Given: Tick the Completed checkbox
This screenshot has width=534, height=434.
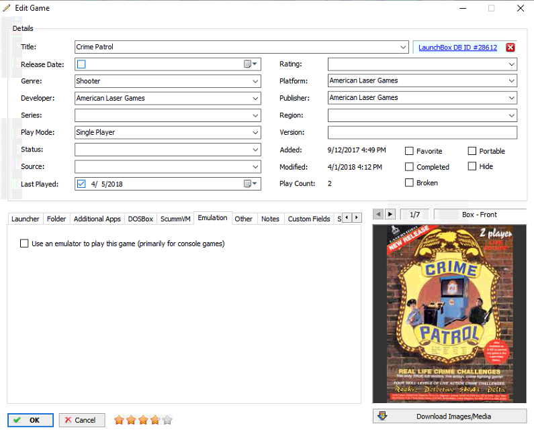Looking at the screenshot, I should [409, 166].
